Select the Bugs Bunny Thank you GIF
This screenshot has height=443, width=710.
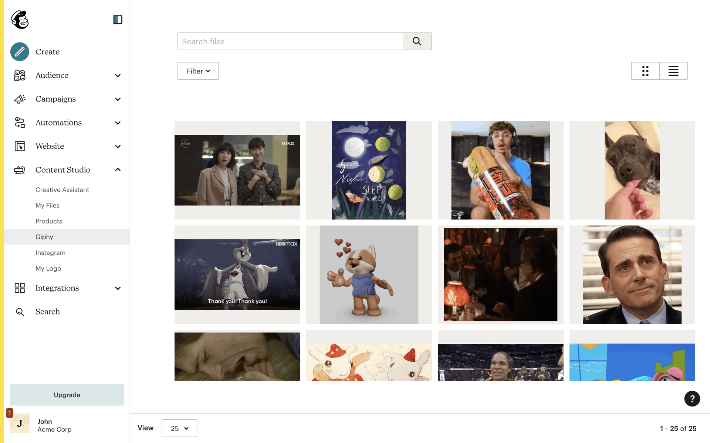tap(237, 275)
